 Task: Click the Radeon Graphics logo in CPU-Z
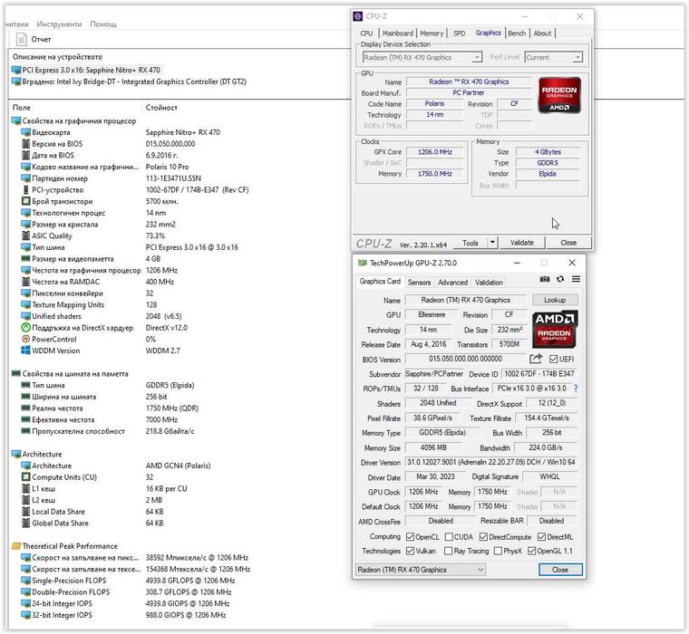pos(559,95)
